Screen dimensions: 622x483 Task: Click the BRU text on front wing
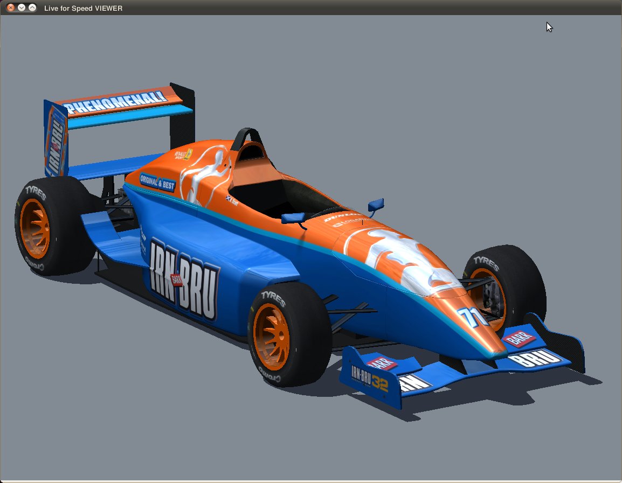(534, 358)
